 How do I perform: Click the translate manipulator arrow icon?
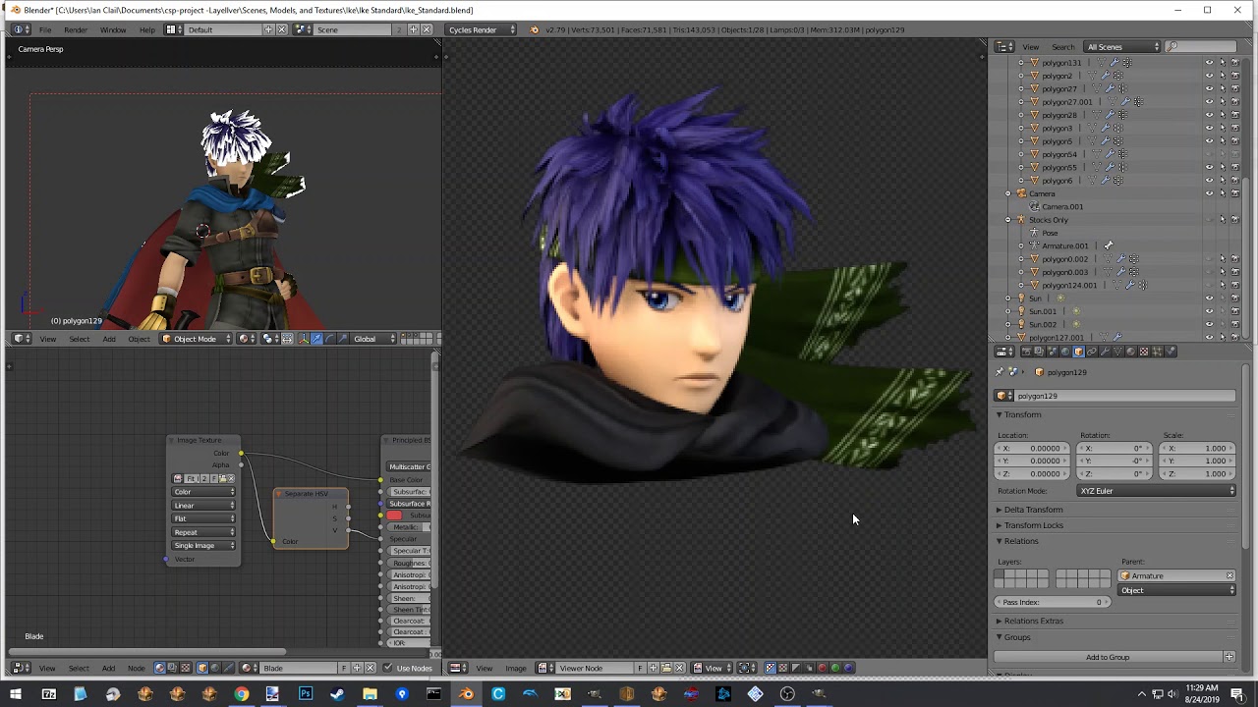tap(315, 339)
